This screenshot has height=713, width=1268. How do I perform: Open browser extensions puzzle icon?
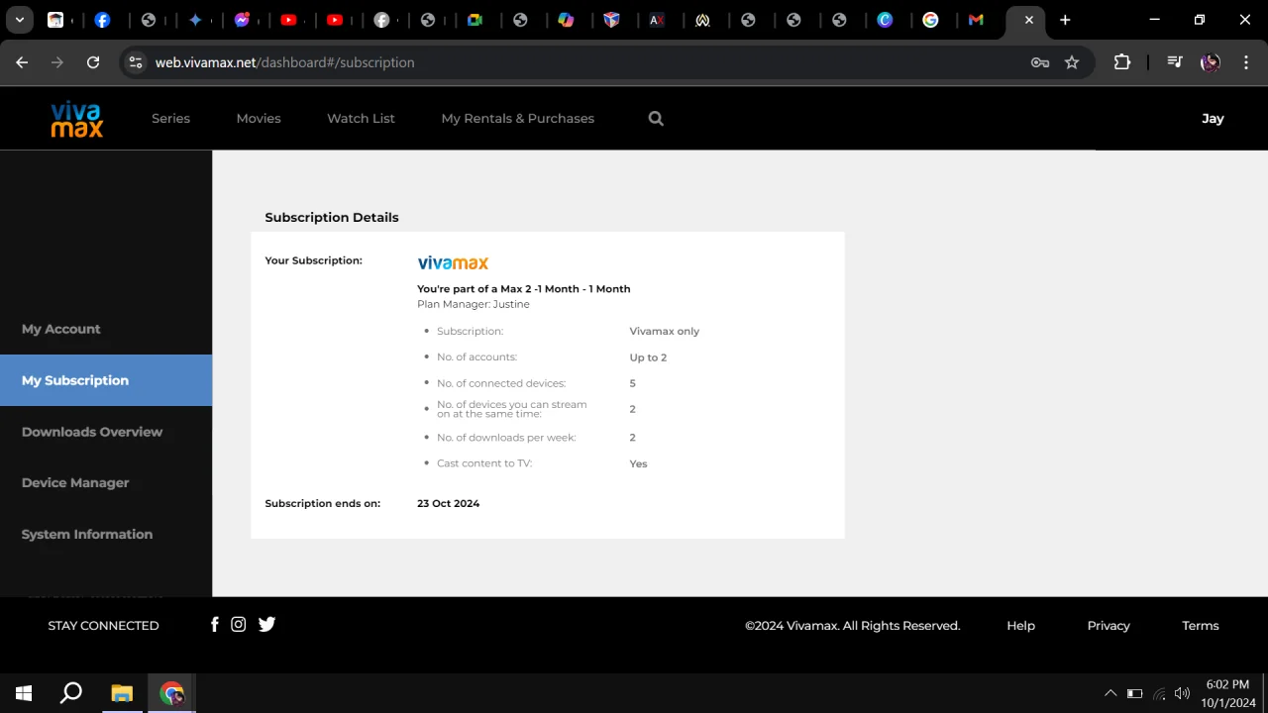1121,62
